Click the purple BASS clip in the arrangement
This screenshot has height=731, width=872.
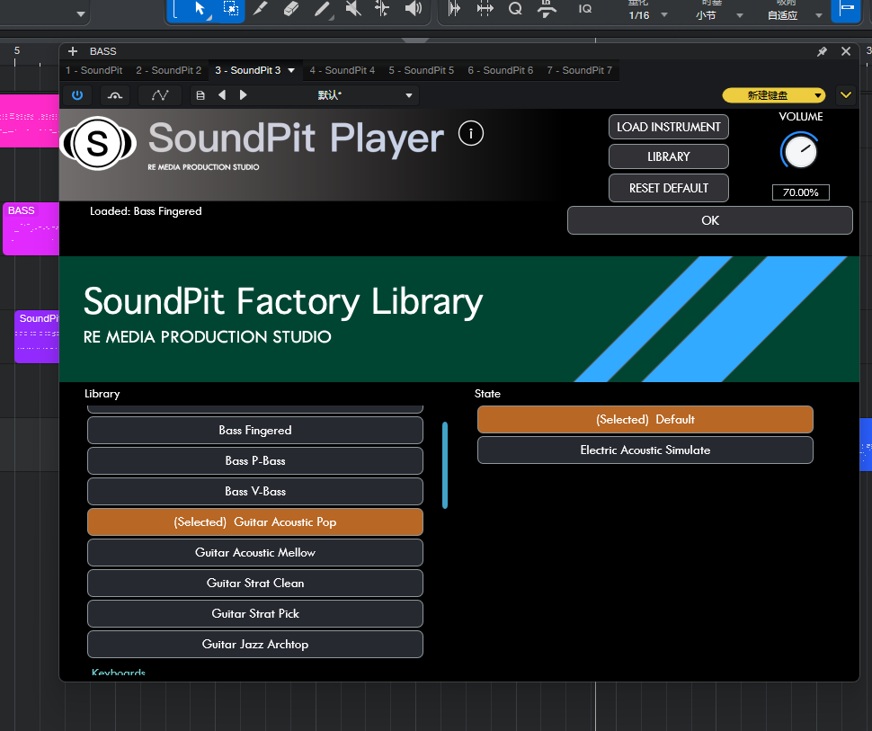pos(31,228)
